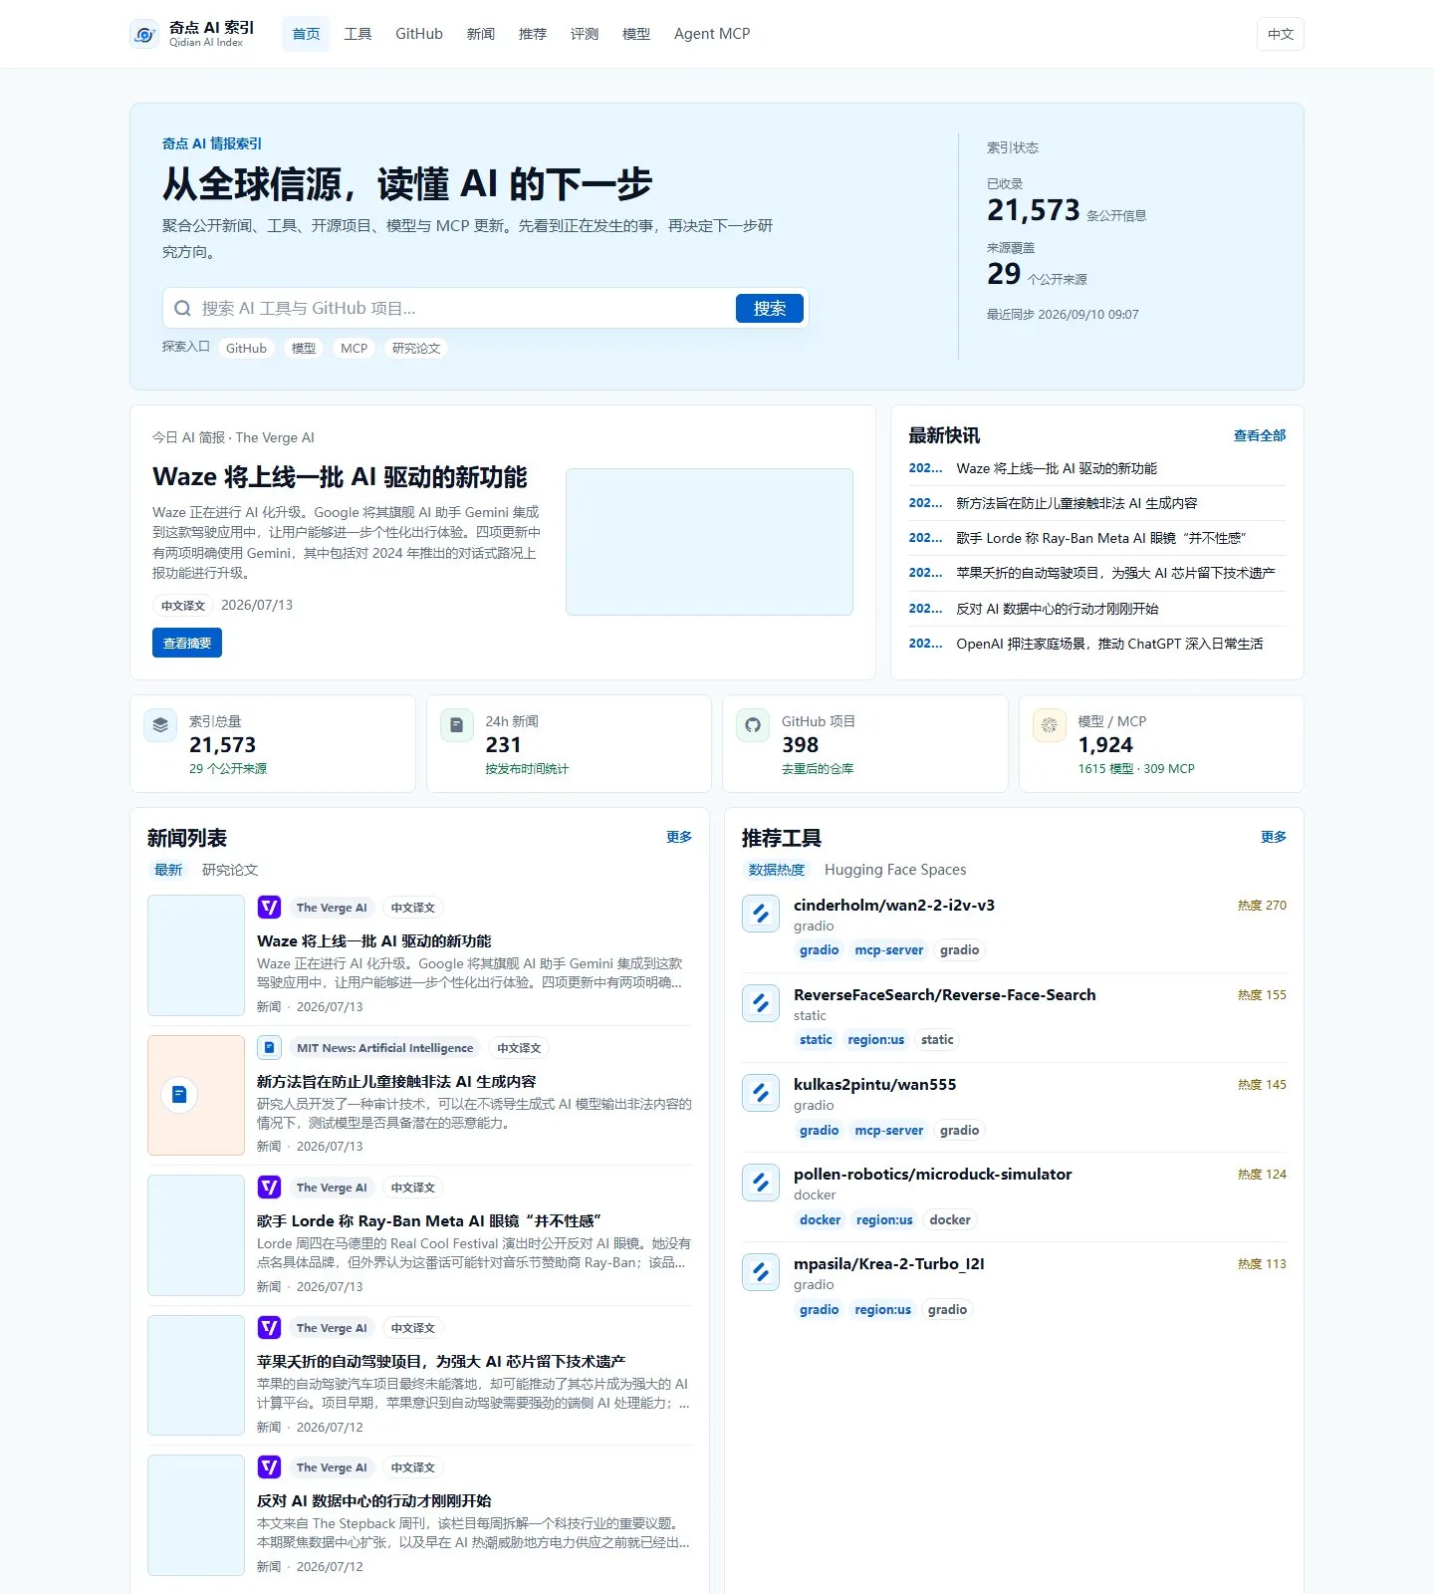1434x1594 pixels.
Task: Select the 模型 explore chip
Action: (304, 349)
